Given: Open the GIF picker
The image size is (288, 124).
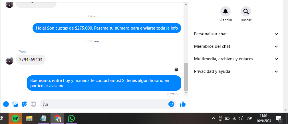Looking at the screenshot, I should coord(33,104).
